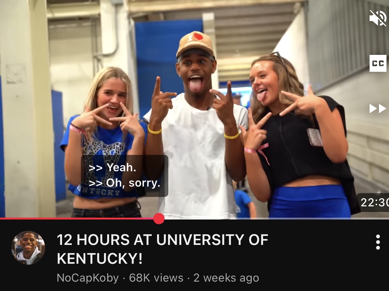The width and height of the screenshot is (389, 291).
Task: Toggle closed captions with the CC button
Action: [378, 63]
